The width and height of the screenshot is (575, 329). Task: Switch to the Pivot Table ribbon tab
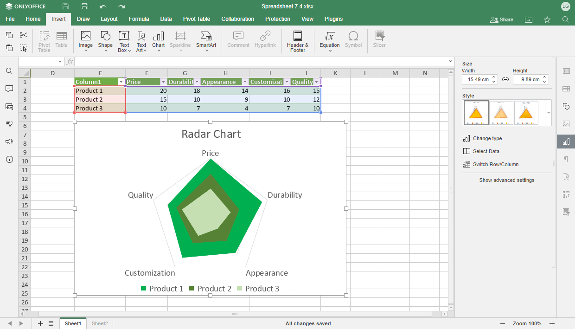(196, 19)
